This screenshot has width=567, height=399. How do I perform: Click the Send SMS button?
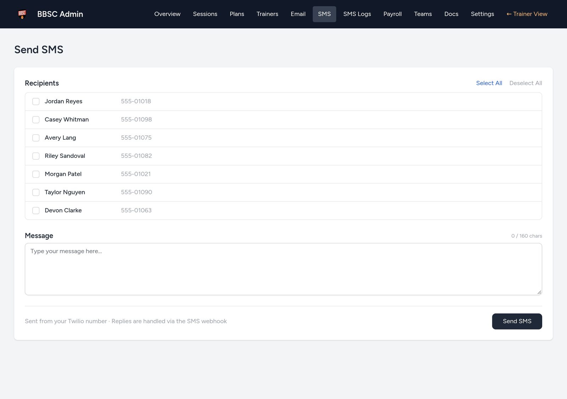pos(517,321)
